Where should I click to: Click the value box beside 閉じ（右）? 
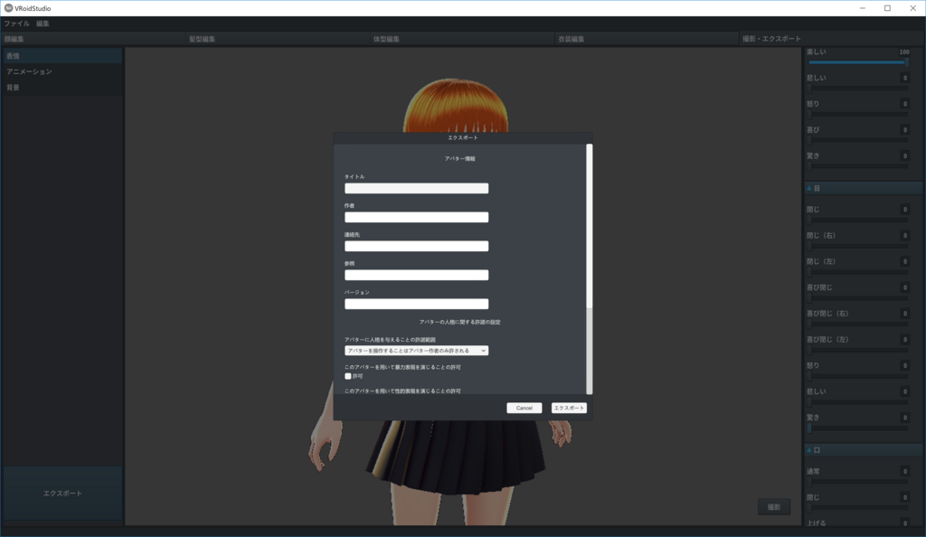[904, 235]
